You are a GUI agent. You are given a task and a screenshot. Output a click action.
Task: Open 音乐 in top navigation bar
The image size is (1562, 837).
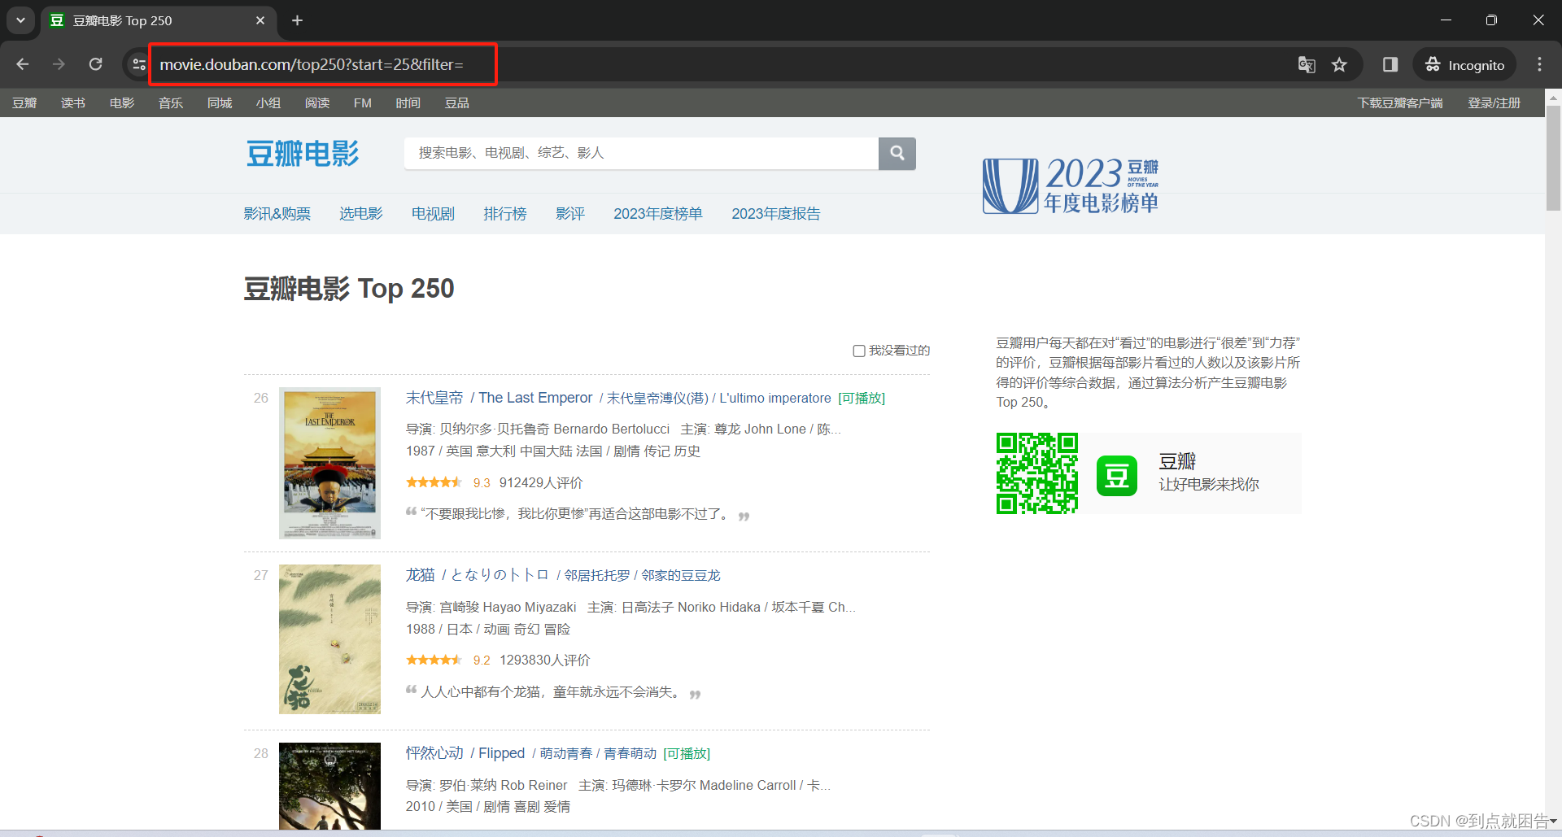[x=171, y=103]
